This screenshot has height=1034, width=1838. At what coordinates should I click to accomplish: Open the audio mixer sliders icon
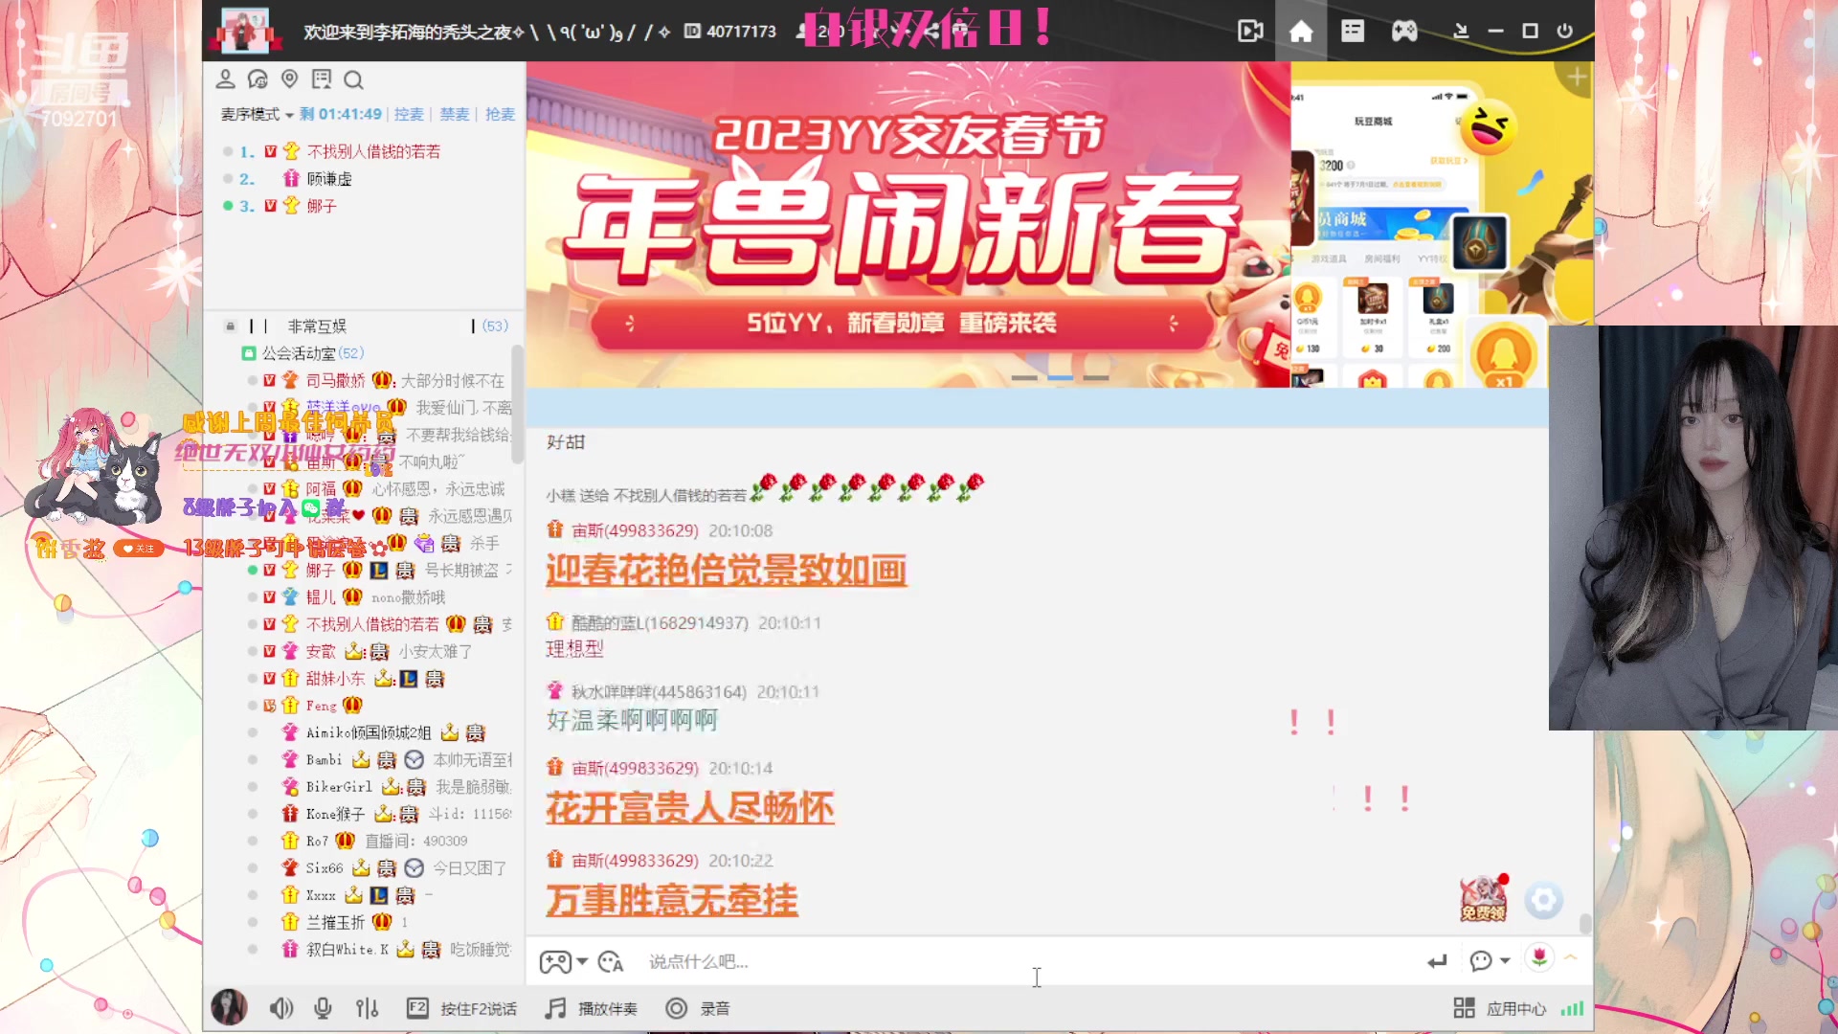(x=367, y=1008)
